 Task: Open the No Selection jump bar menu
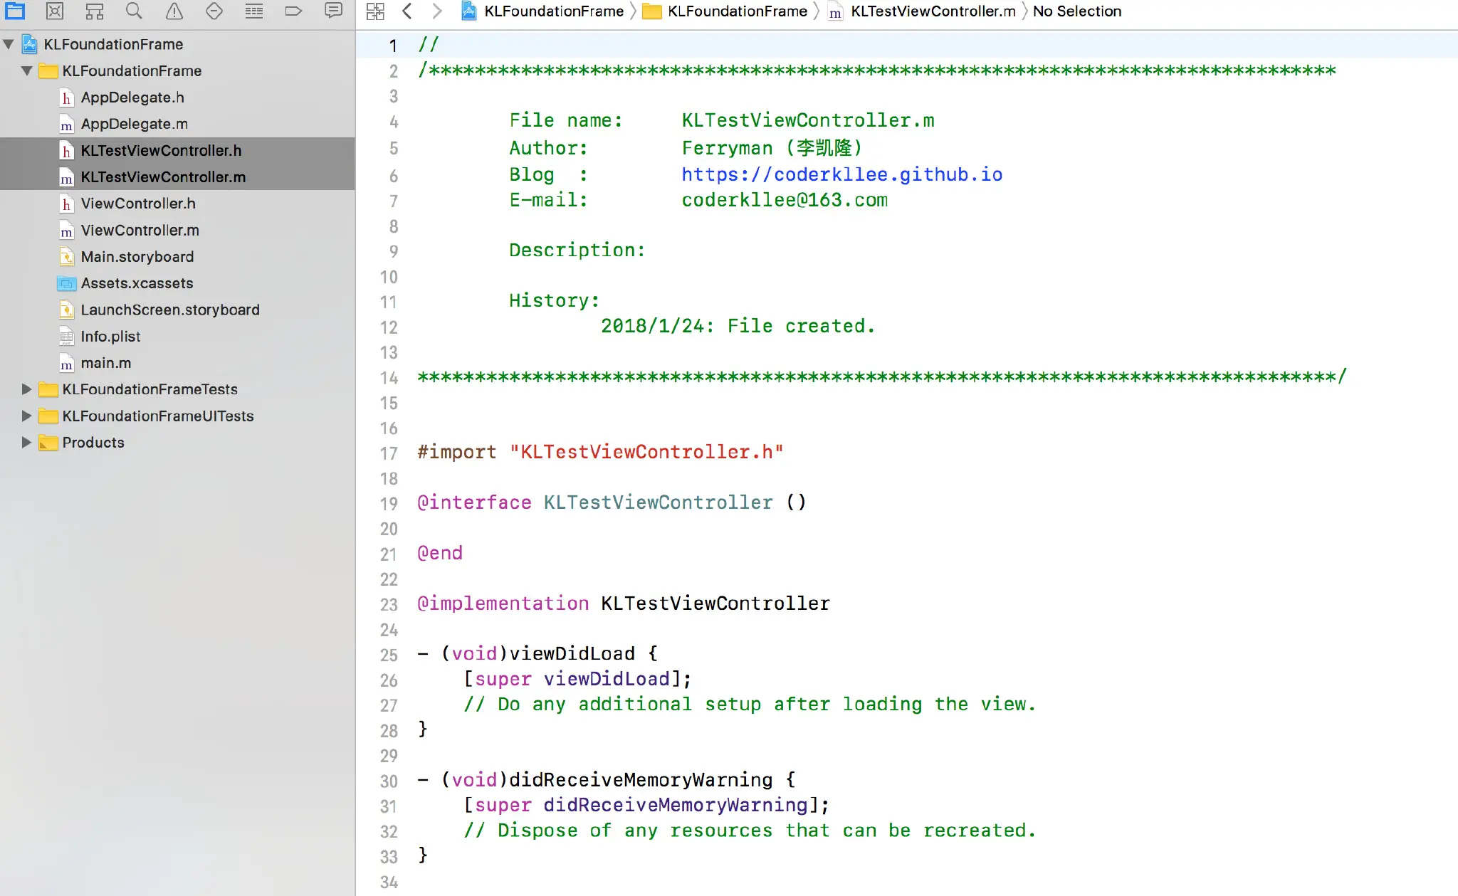[x=1076, y=11]
